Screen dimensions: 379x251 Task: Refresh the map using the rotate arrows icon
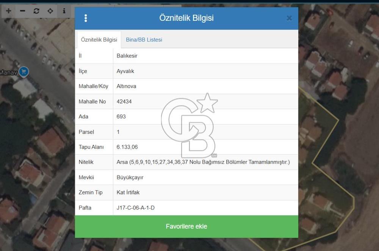tap(36, 11)
